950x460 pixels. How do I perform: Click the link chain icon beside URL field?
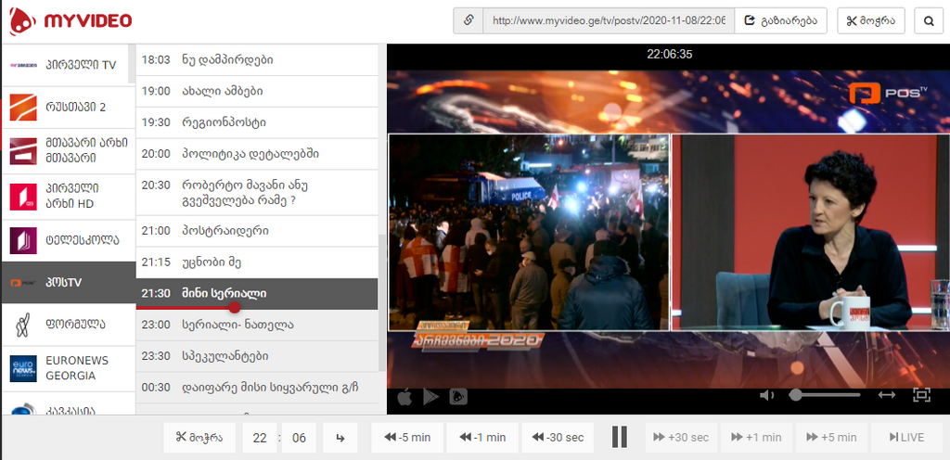pyautogui.click(x=469, y=20)
